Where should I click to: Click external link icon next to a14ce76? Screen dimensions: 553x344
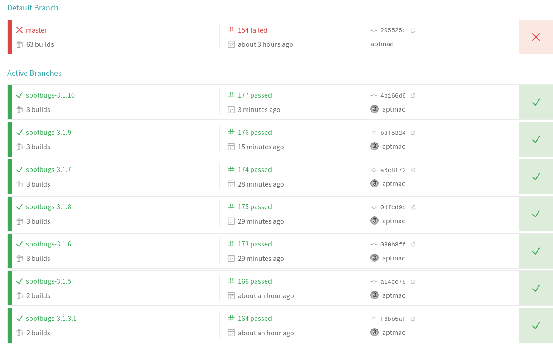click(413, 282)
